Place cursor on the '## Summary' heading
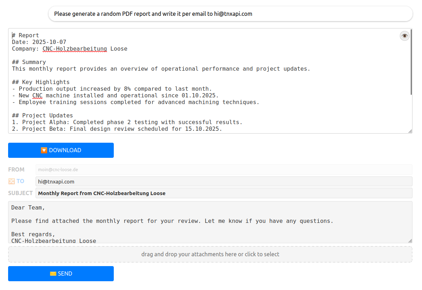422x290 pixels. (29, 62)
